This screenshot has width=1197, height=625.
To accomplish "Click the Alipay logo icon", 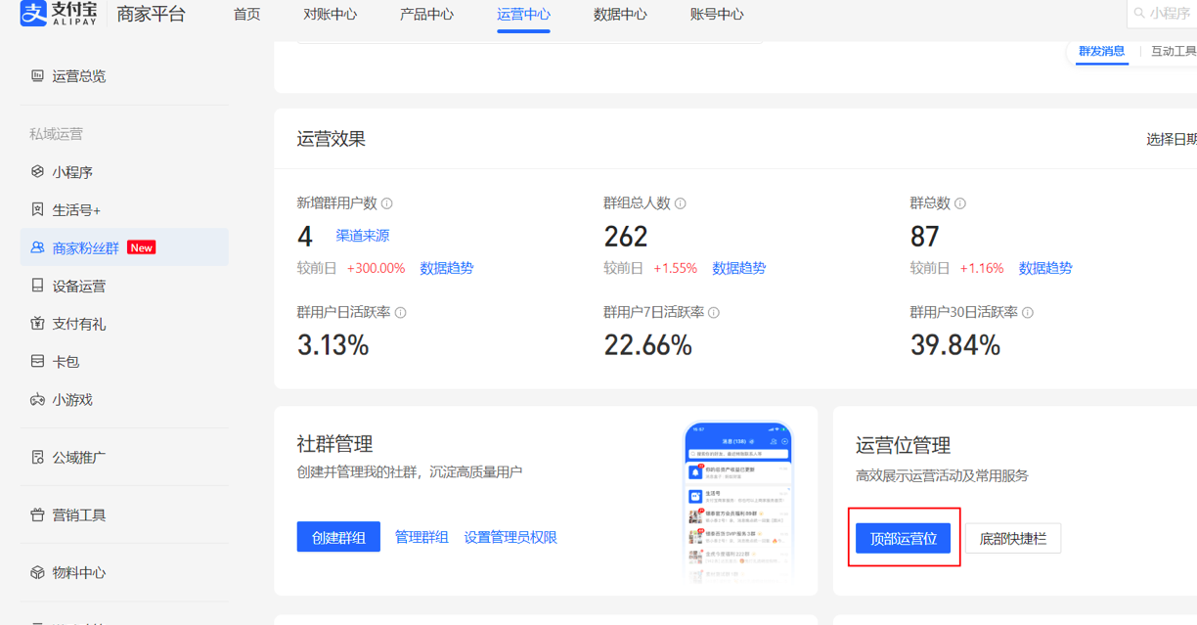I will [33, 14].
